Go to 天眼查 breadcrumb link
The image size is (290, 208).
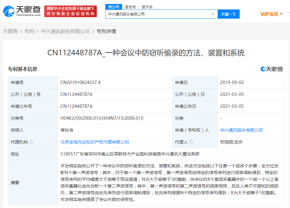(10, 31)
